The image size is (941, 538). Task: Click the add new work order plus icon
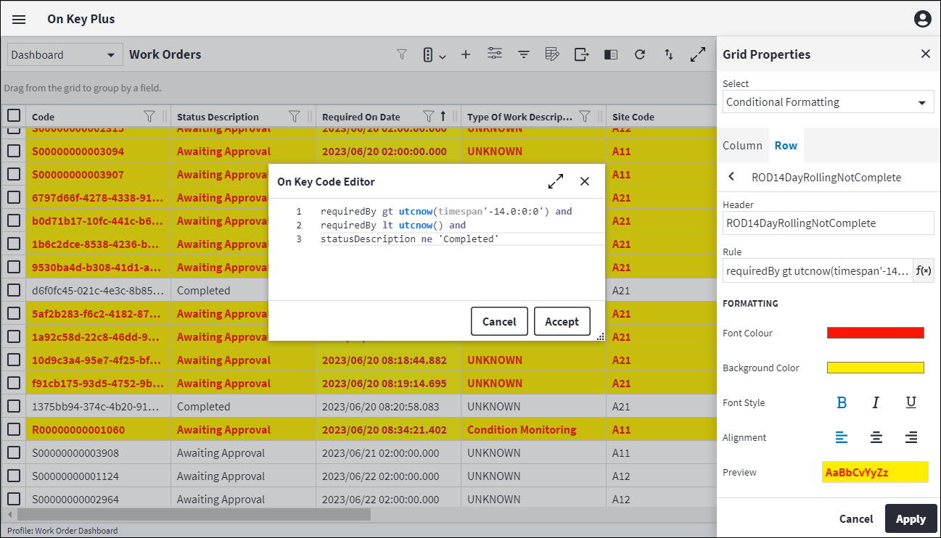466,54
